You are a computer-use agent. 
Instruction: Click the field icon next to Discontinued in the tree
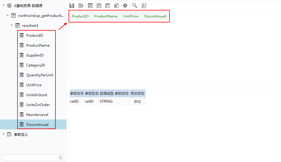point(22,124)
